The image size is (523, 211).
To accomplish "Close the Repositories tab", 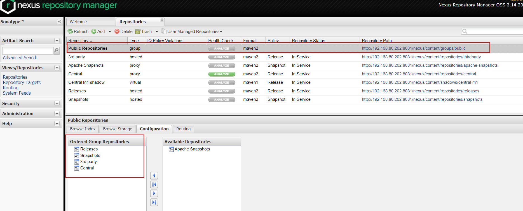I will [162, 20].
